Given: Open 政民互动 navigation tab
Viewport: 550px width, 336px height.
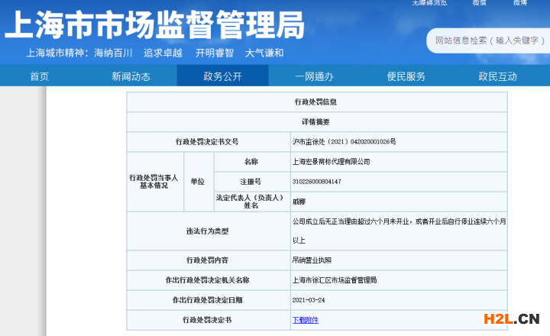Looking at the screenshot, I should click(498, 76).
